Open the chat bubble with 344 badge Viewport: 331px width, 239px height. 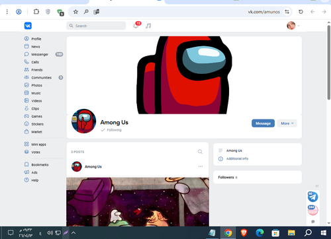313,210
